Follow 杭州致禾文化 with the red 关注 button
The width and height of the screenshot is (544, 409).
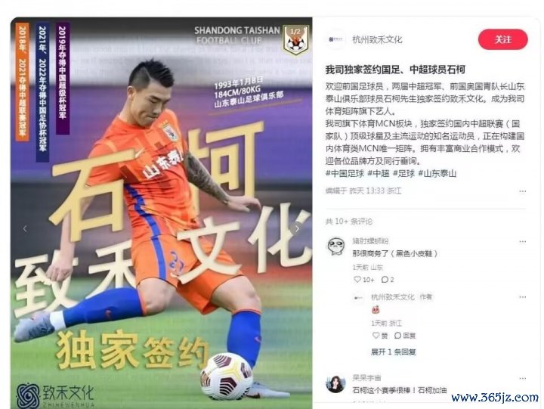(x=502, y=39)
